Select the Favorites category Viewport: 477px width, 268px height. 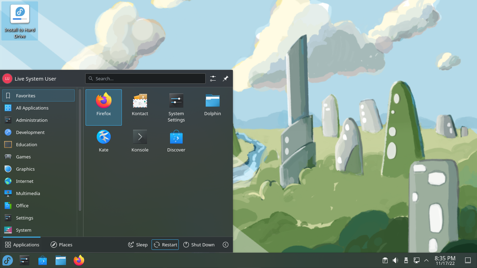pos(38,96)
